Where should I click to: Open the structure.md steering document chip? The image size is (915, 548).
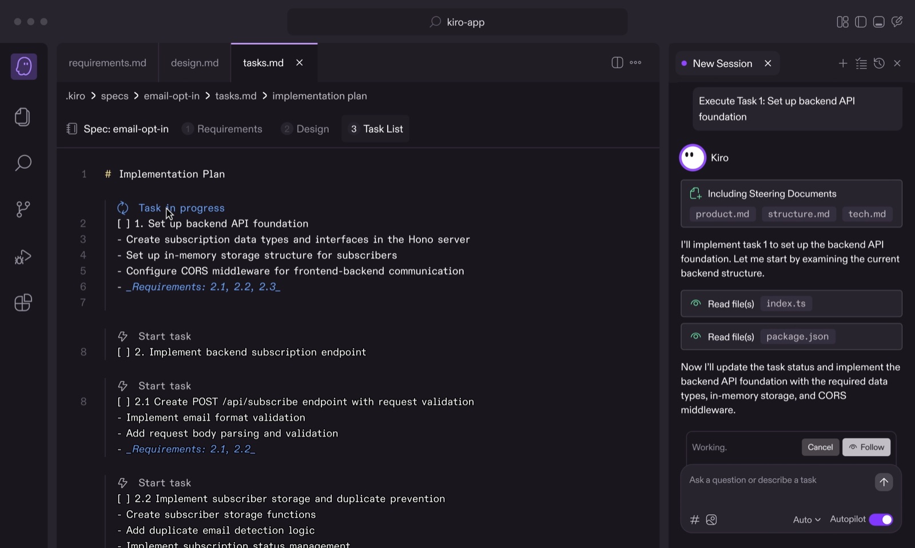point(798,214)
